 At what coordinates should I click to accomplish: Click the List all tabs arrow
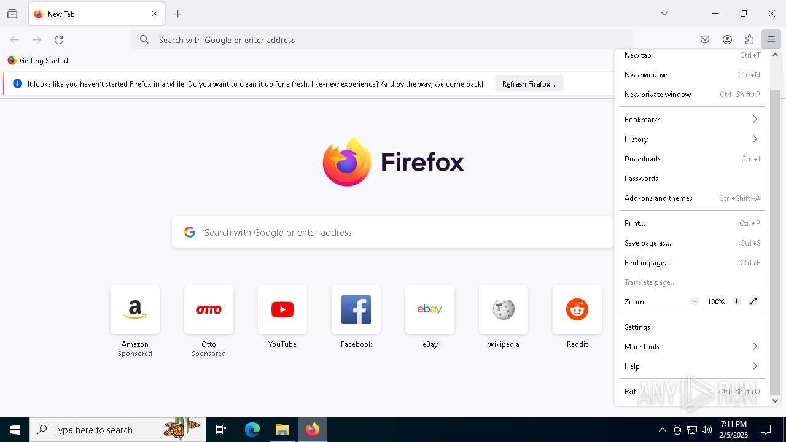point(664,14)
